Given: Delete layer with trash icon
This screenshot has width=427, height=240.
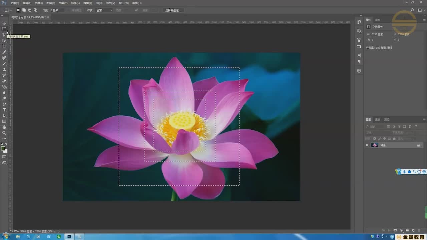Looking at the screenshot, I should coord(419,230).
